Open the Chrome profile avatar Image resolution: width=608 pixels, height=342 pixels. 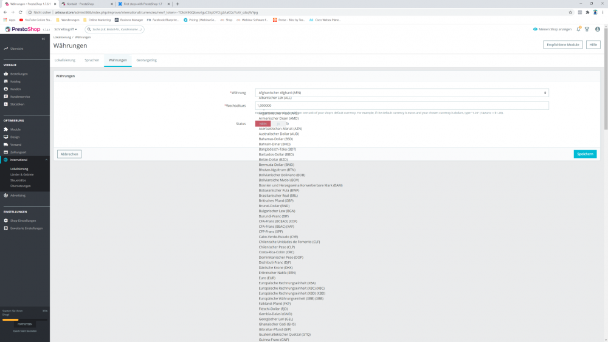click(x=595, y=12)
